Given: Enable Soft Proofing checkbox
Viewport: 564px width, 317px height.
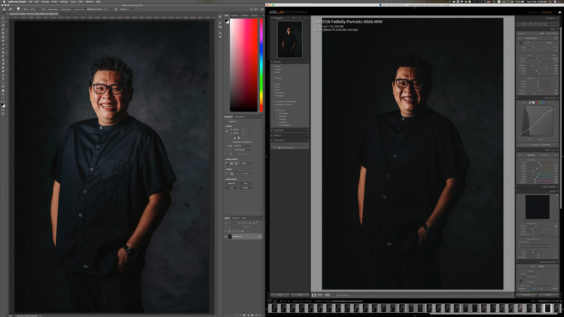Looking at the screenshot, I should (x=335, y=295).
